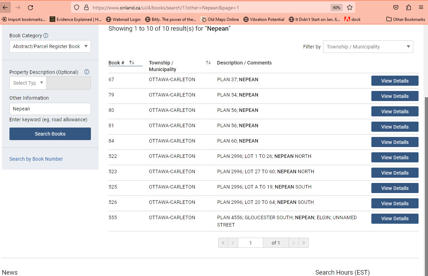The height and width of the screenshot is (276, 428).
Task: Bookmark this page with star icon
Action: click(x=350, y=7)
